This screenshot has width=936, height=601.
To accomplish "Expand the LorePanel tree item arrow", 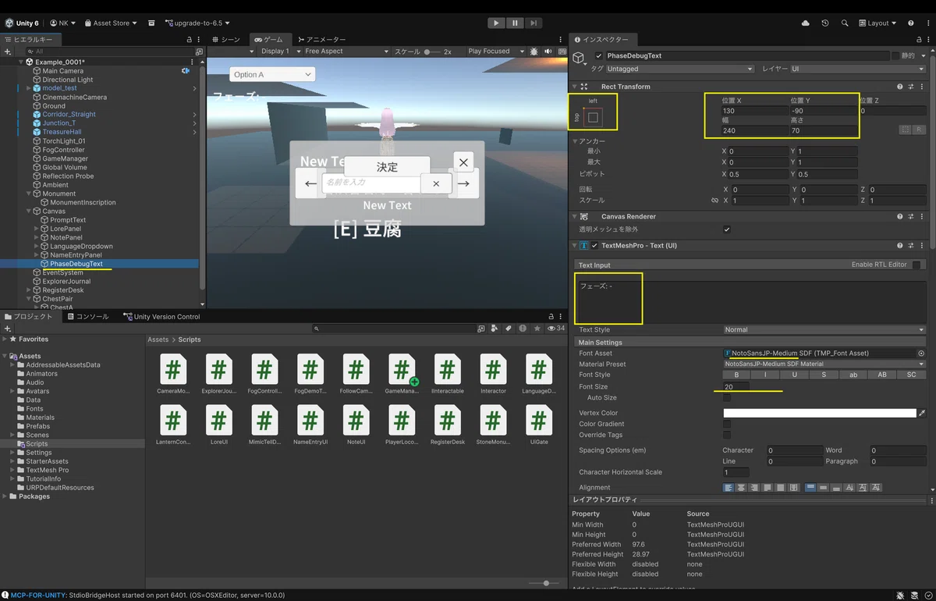I will pos(37,229).
